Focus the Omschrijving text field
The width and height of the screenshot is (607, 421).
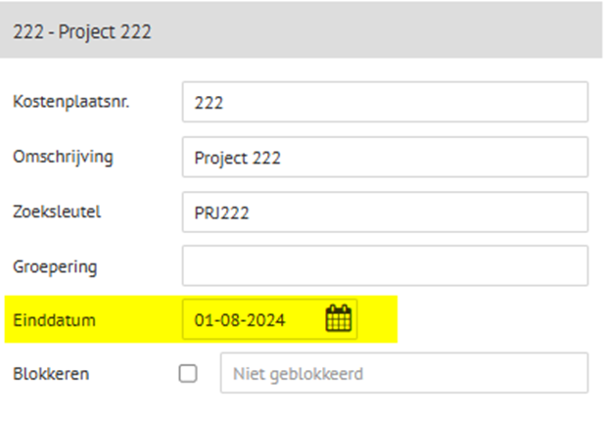coord(385,157)
